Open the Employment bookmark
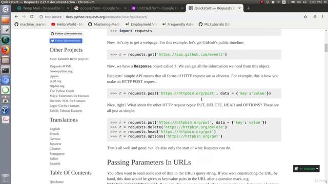 (x=141, y=24)
